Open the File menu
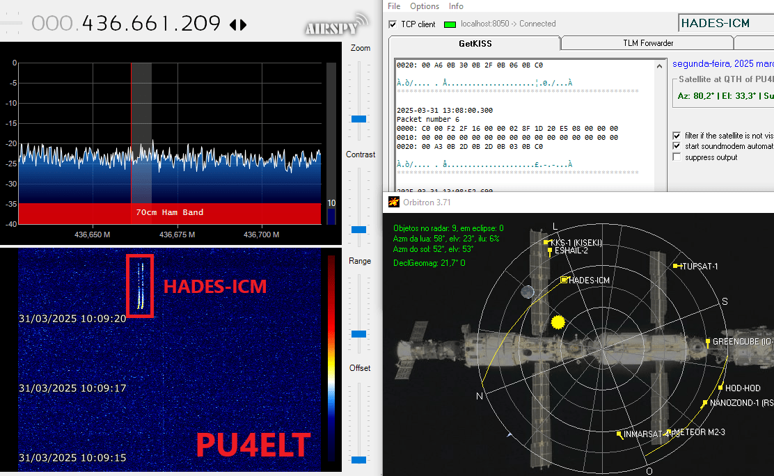The image size is (774, 476). pyautogui.click(x=394, y=6)
